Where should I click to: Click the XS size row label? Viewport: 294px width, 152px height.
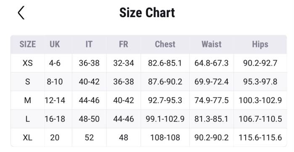(28, 63)
